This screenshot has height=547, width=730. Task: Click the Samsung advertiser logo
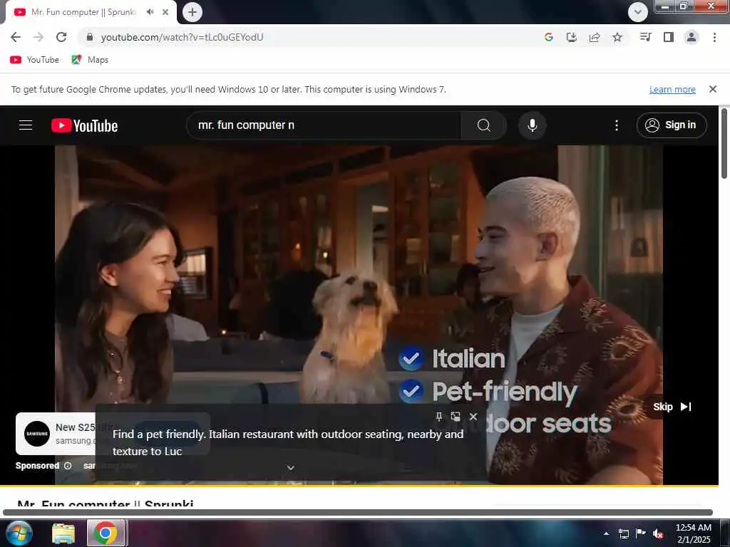(x=37, y=434)
